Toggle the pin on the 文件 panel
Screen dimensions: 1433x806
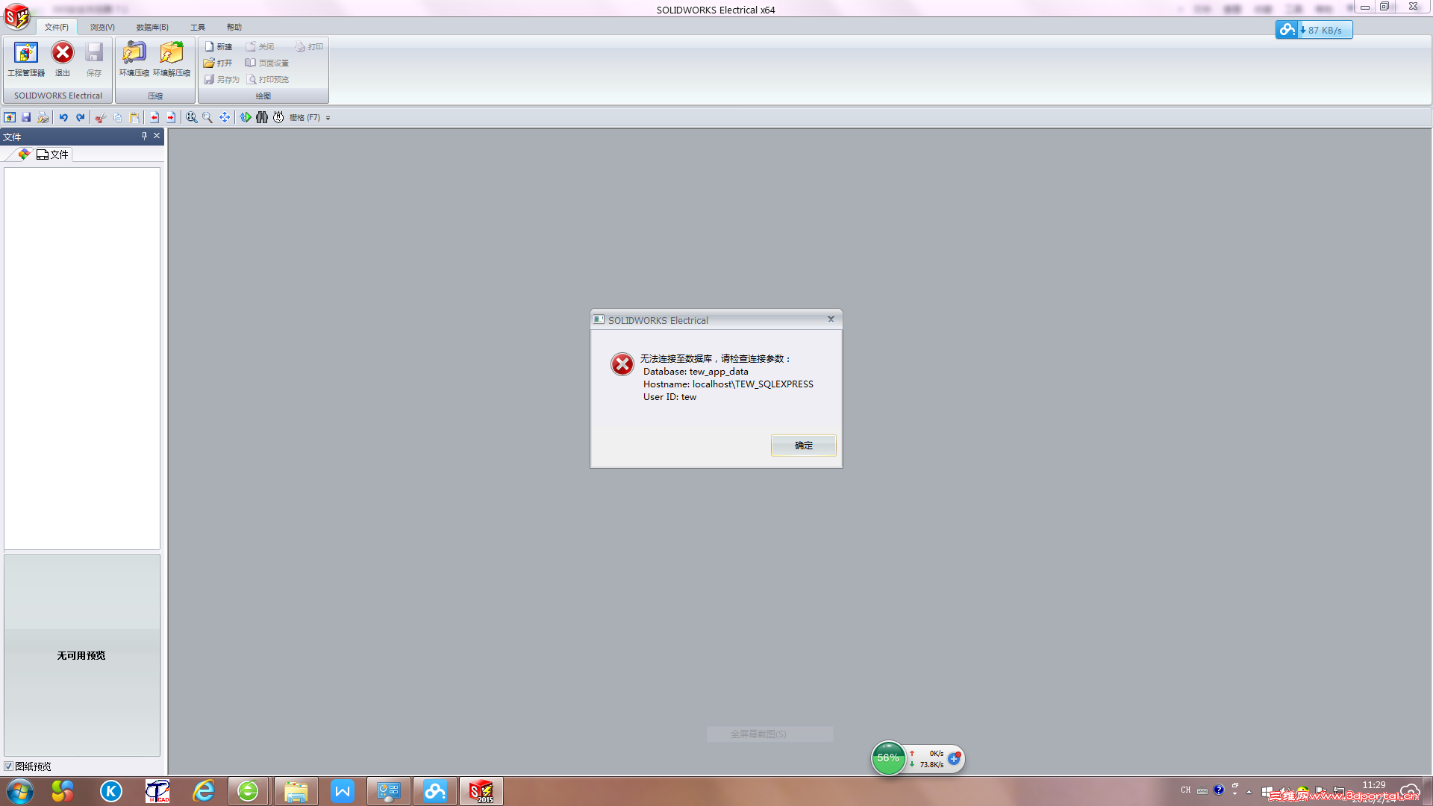tap(144, 136)
